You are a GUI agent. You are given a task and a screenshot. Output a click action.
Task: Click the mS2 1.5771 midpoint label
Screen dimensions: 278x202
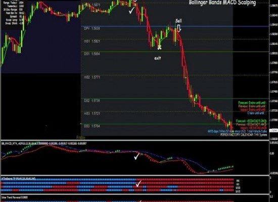point(92,77)
